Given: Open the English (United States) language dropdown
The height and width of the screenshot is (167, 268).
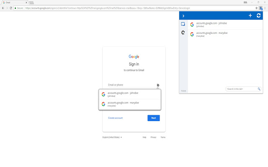Looking at the screenshot, I should pyautogui.click(x=112, y=137).
